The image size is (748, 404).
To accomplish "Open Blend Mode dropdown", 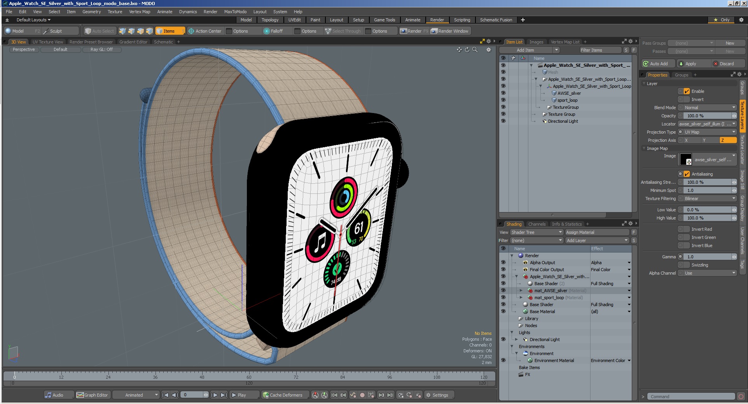I will 710,108.
